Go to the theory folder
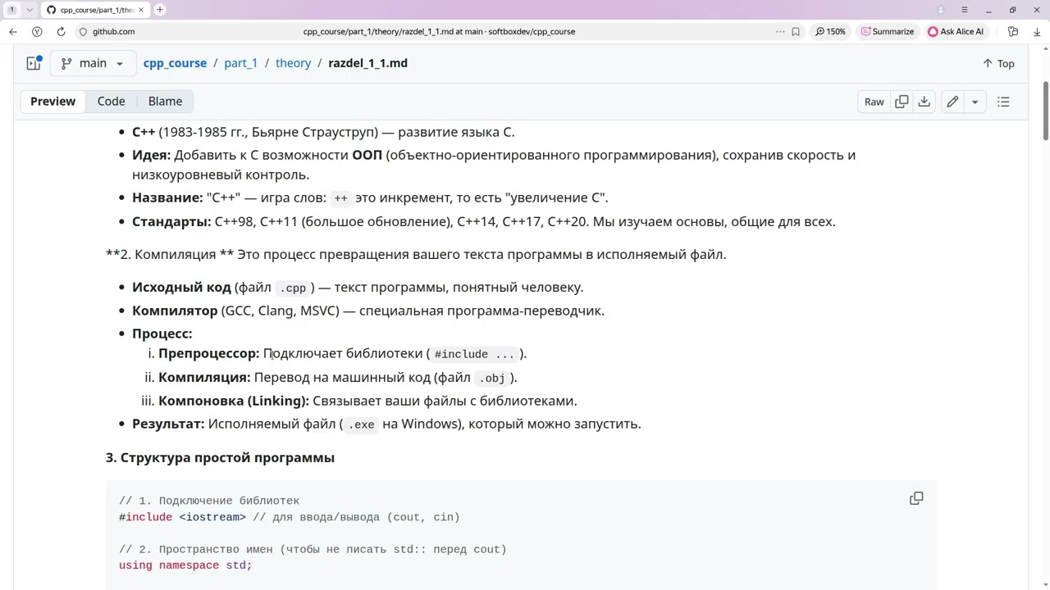 coord(293,63)
